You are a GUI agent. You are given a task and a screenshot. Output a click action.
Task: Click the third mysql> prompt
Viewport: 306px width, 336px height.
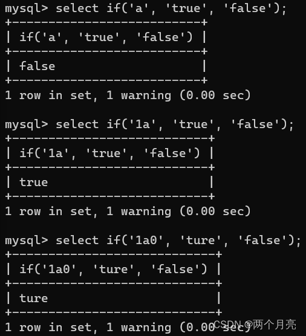pyautogui.click(x=27, y=241)
